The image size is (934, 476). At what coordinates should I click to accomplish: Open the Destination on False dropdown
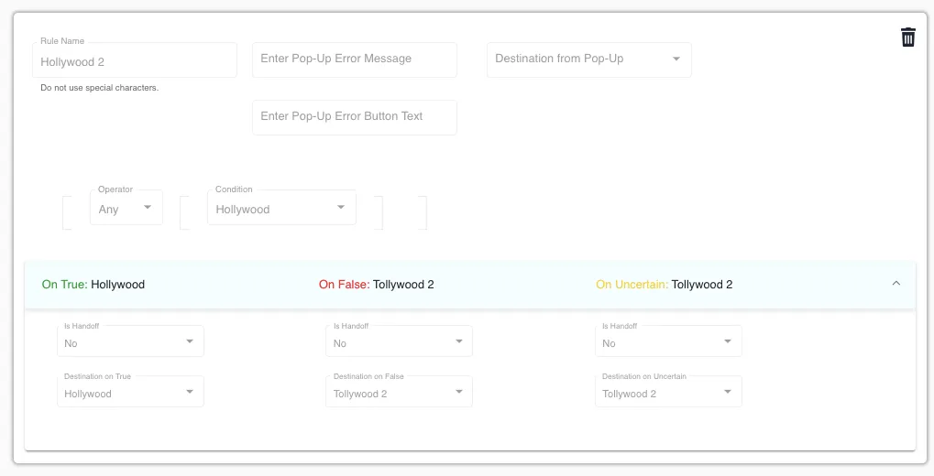pos(399,392)
